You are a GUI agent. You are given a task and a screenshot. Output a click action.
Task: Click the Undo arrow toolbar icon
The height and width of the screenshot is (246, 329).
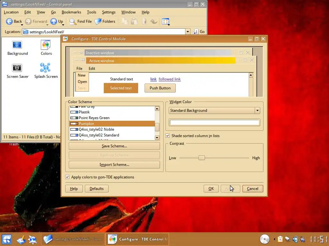154,21
